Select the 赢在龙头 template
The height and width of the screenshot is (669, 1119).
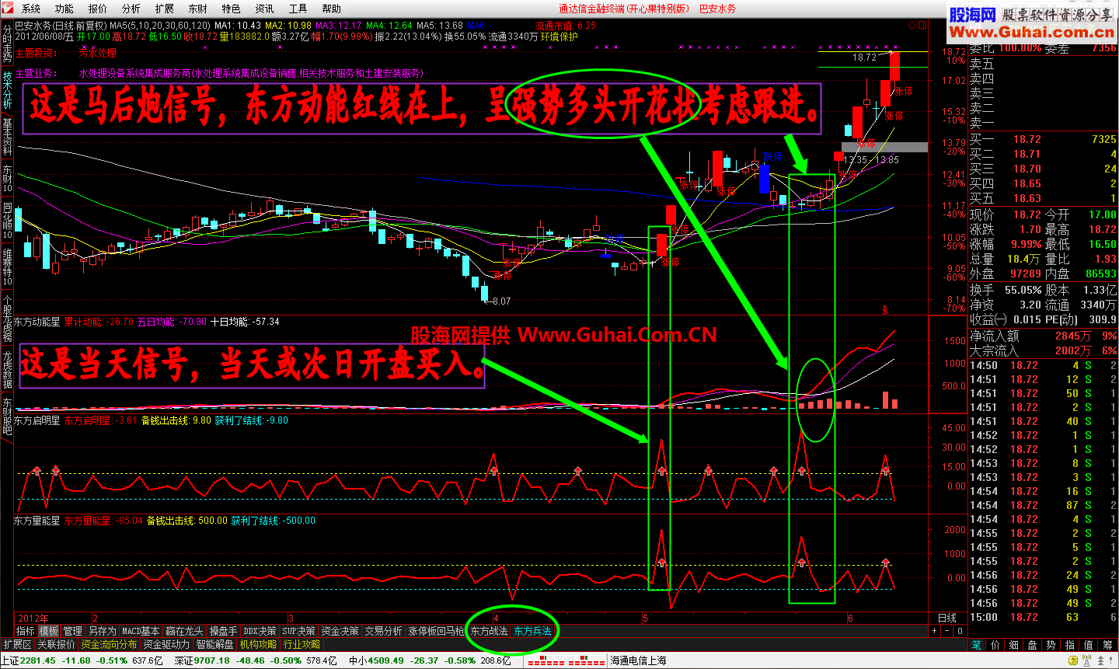(x=184, y=631)
